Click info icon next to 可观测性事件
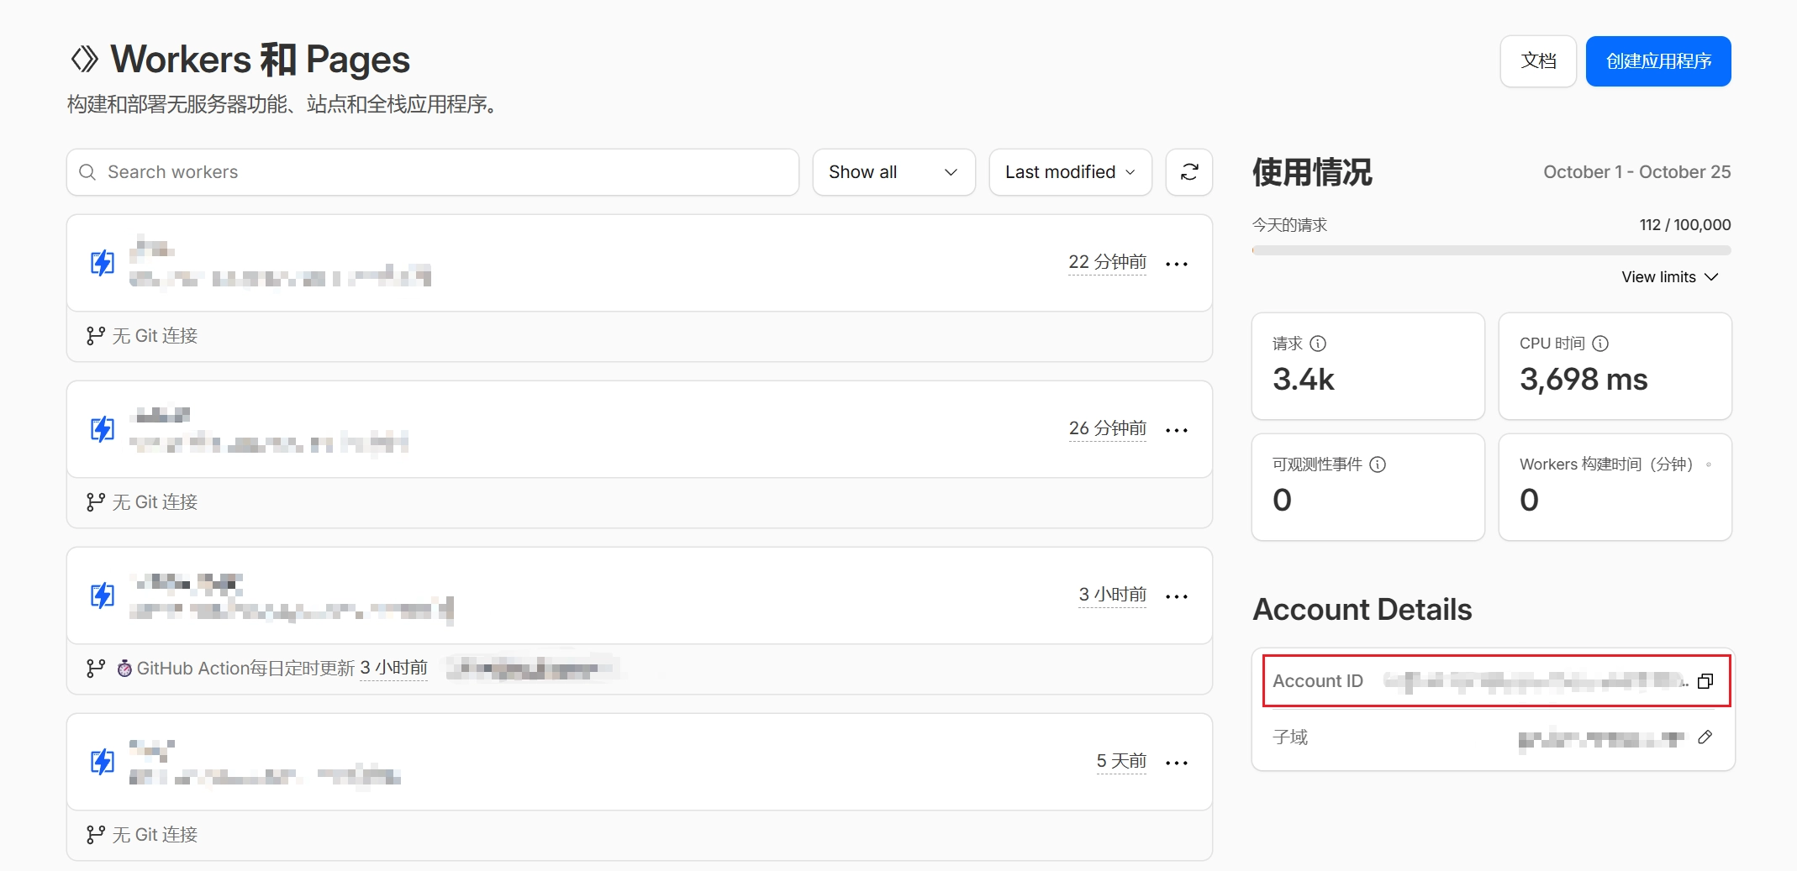Screen dimensions: 1797x871 (1378, 464)
